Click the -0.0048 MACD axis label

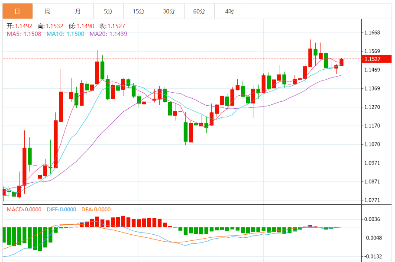click(373, 238)
